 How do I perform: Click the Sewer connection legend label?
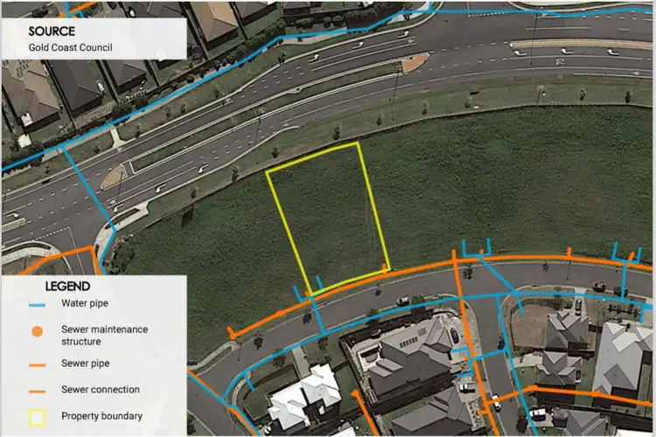(100, 390)
